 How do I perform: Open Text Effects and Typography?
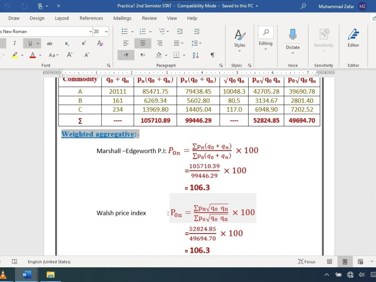tap(100, 43)
